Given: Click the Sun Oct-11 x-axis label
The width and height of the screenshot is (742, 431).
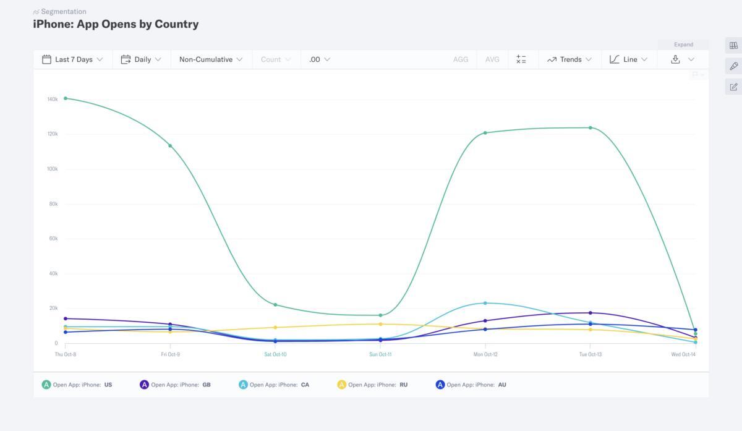Looking at the screenshot, I should pos(380,354).
